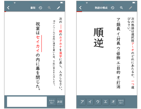Choose answer ウ
This screenshot has width=141, height=109.
(x=98, y=102)
